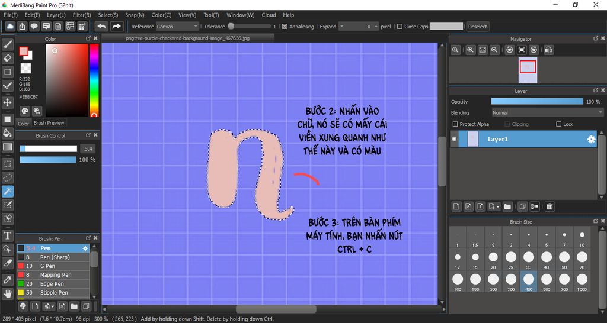Expand the add-brush dropdown arrow
Screen dimensions: 607x323
pyautogui.click(x=53, y=307)
